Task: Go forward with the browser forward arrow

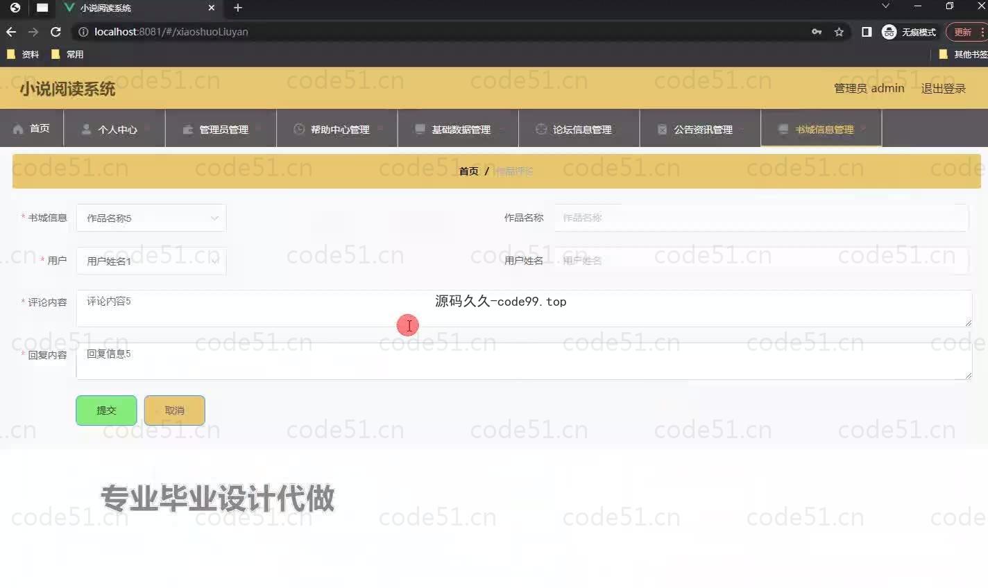Action: pos(33,32)
